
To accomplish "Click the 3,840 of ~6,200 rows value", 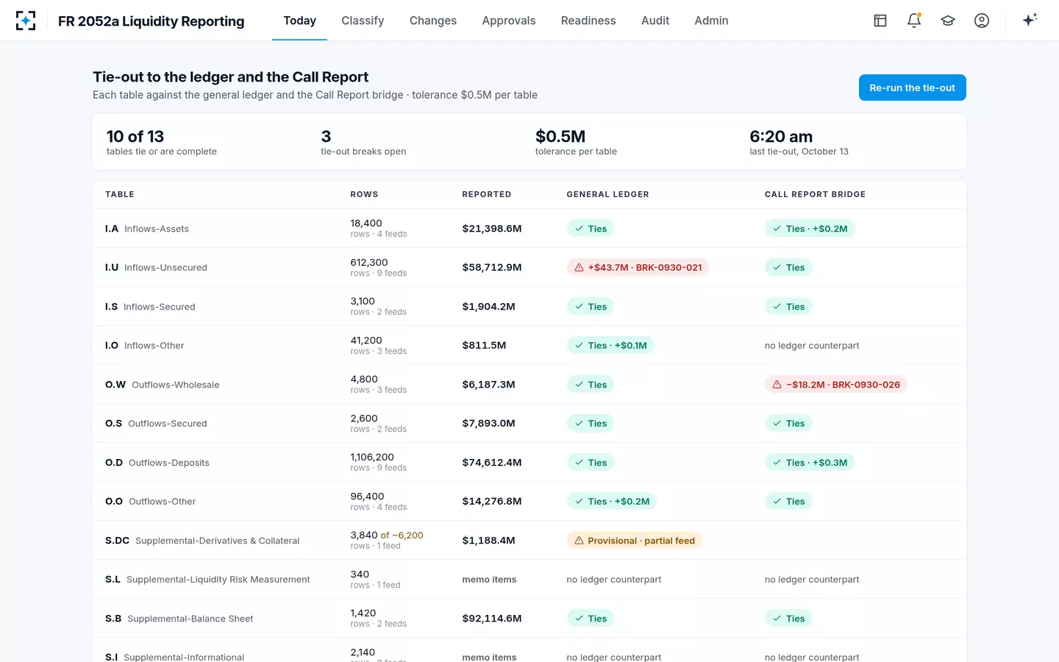I will click(387, 535).
